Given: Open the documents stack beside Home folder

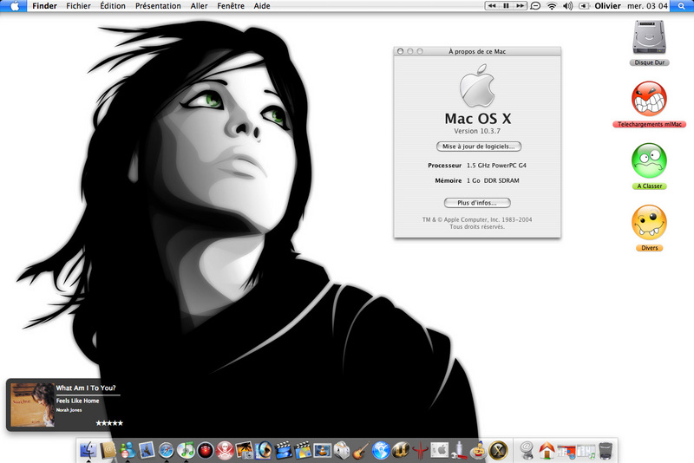Looking at the screenshot, I should [566, 452].
